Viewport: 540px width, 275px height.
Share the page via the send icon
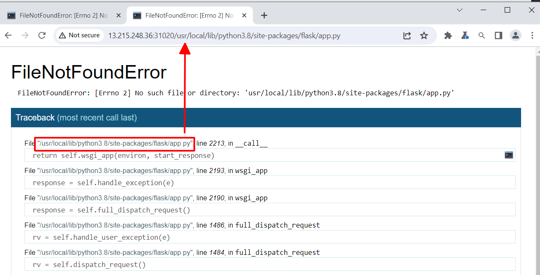407,36
